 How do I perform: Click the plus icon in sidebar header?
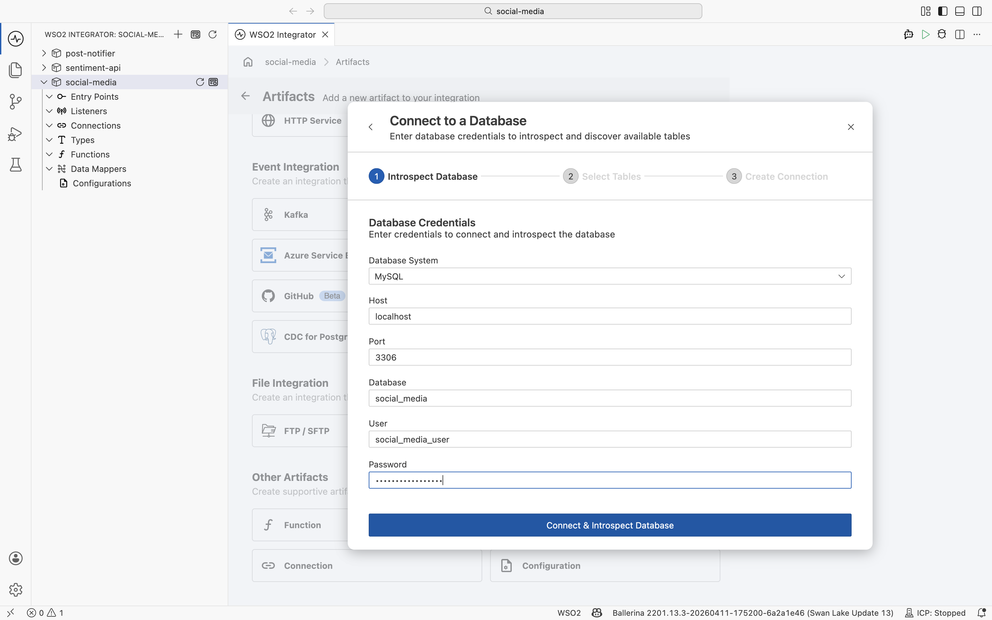[178, 34]
